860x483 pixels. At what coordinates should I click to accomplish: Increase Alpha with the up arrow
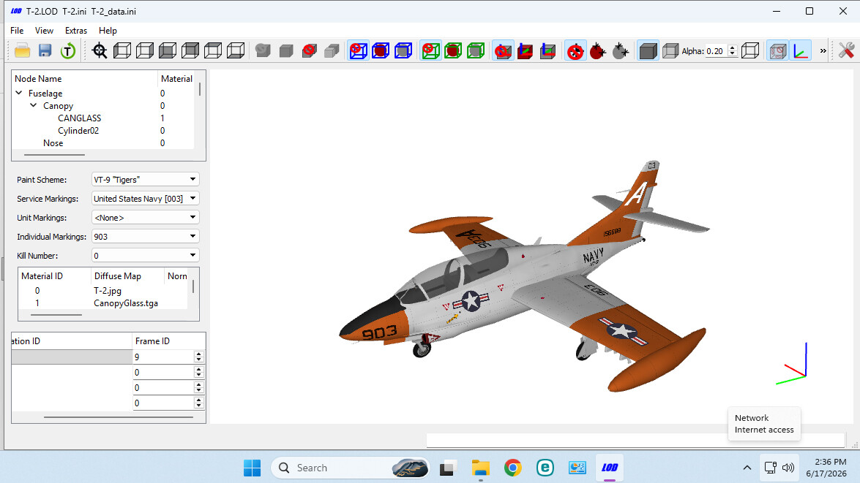tap(732, 48)
